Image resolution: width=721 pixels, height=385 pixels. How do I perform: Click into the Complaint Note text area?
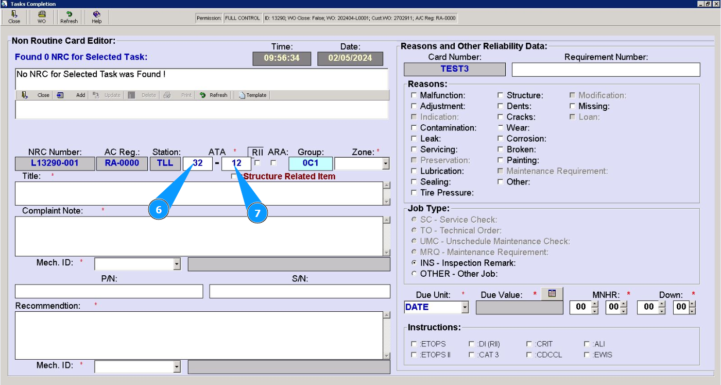click(199, 236)
